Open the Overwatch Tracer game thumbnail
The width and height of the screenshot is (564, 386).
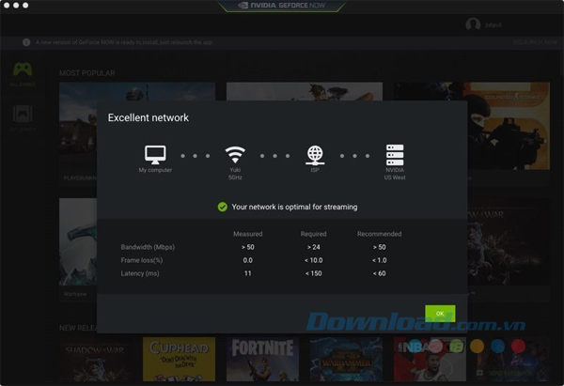click(305, 91)
